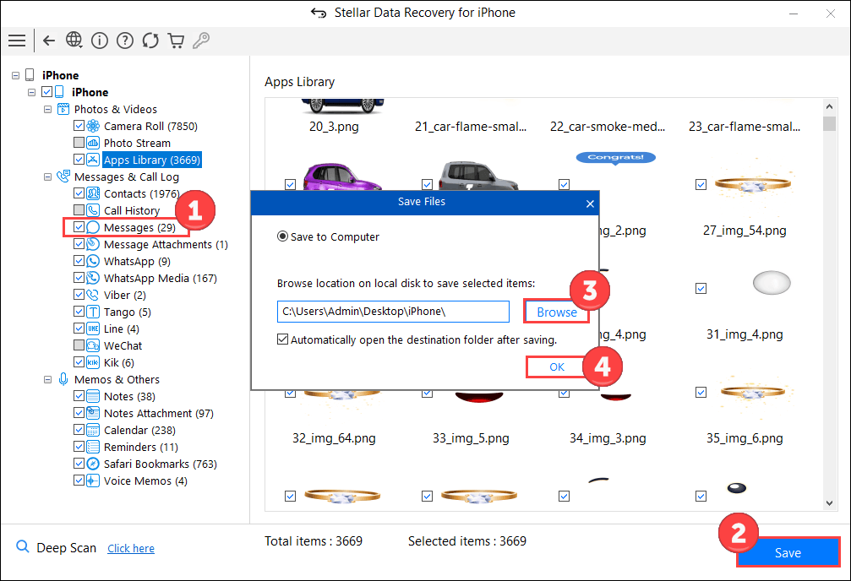Image resolution: width=851 pixels, height=581 pixels.
Task: Uncheck the Camera Roll checkbox
Action: pos(79,126)
